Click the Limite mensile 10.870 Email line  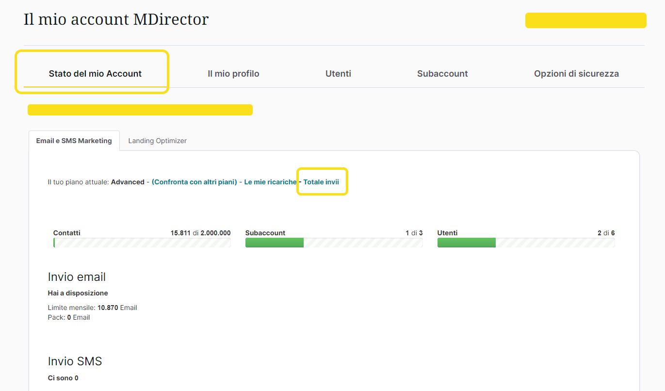tap(92, 308)
